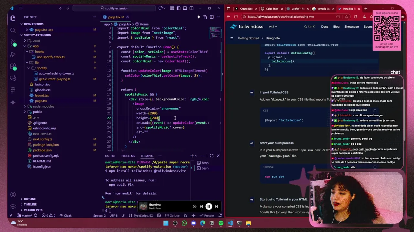Open the Tailwind v4.1 version dropdown
Viewport: 414px width, 232px height.
[x=273, y=27]
